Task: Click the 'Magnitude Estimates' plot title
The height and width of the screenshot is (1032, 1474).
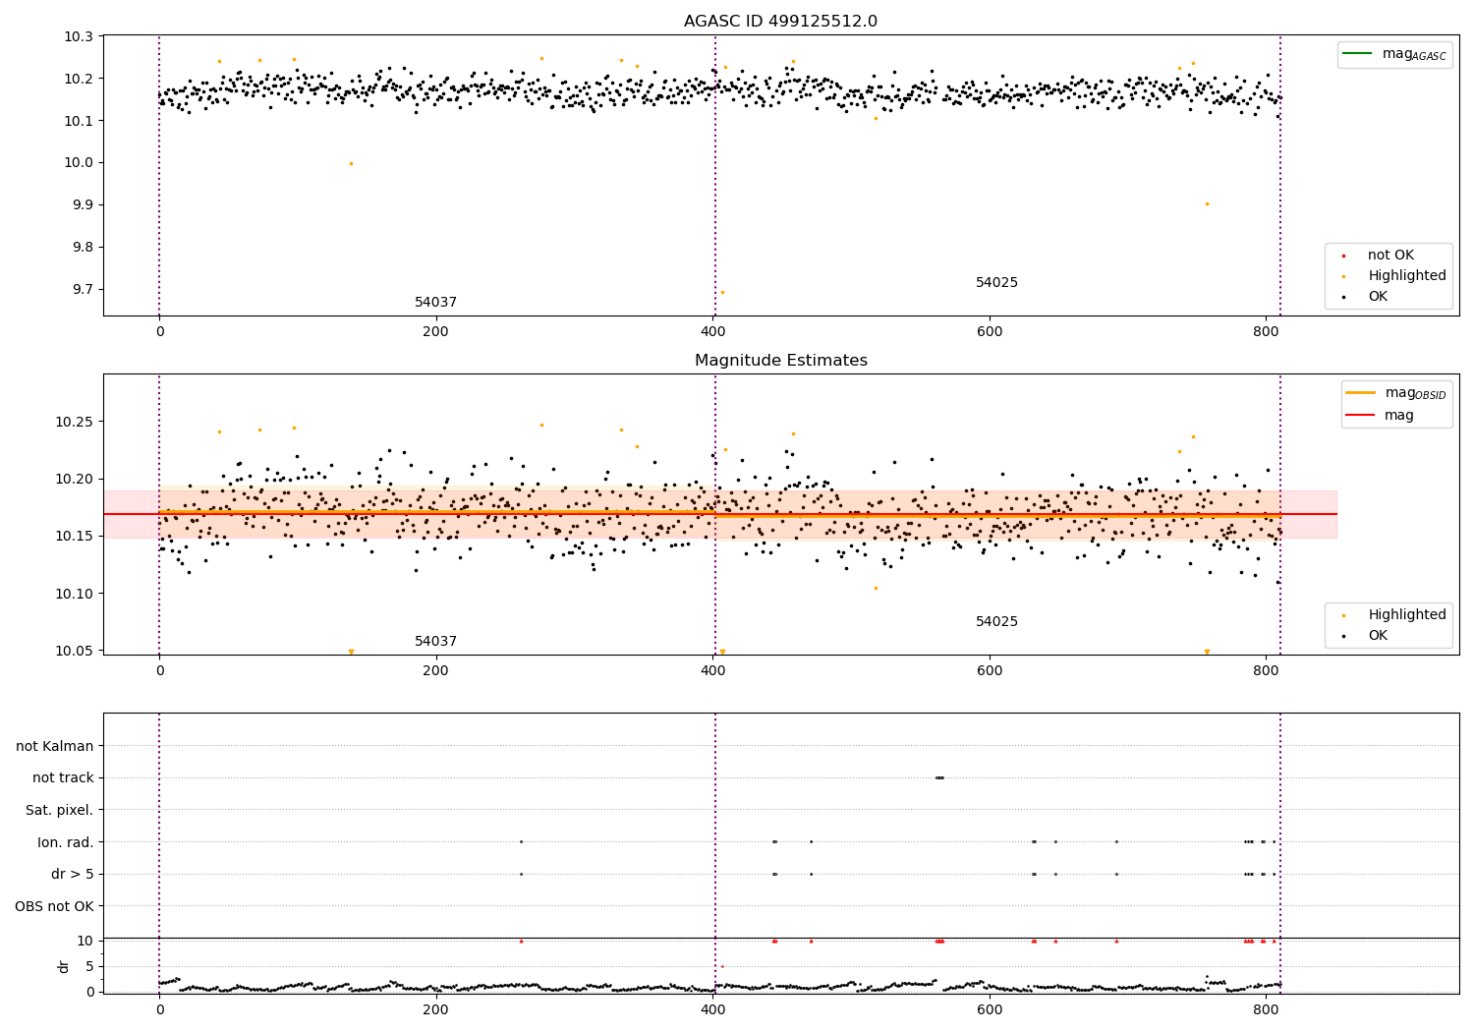Action: click(x=780, y=360)
